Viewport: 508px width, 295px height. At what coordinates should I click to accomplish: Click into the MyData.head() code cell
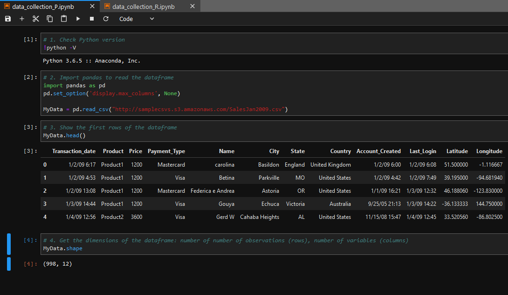click(x=64, y=135)
